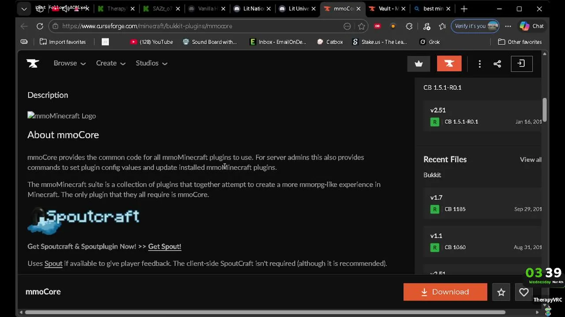Click the browser refresh icon

tap(40, 26)
